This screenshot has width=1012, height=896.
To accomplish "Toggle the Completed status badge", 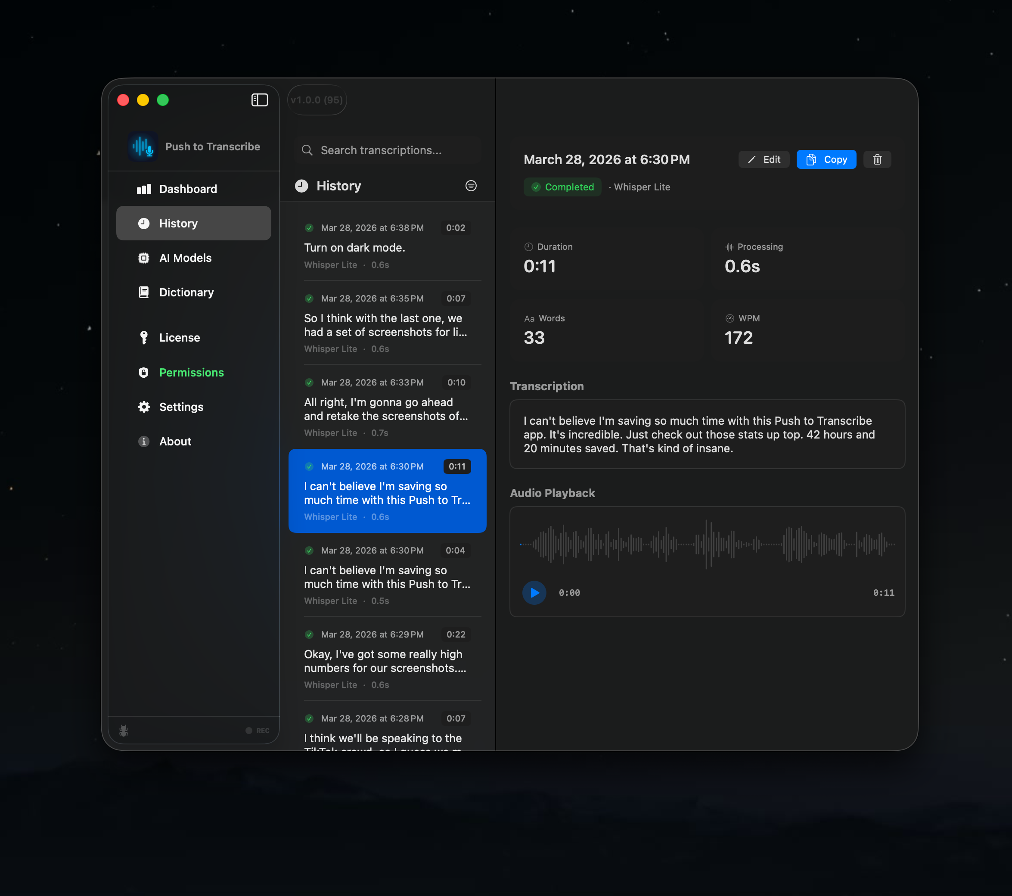I will click(x=562, y=187).
